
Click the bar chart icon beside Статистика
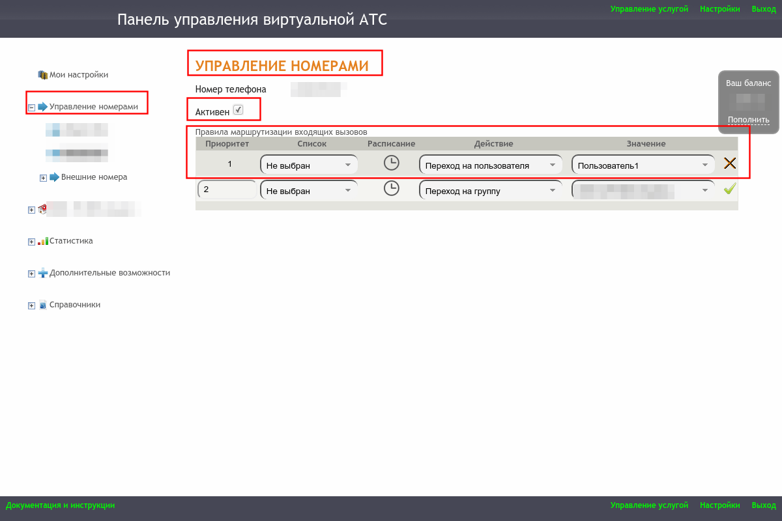pyautogui.click(x=43, y=241)
